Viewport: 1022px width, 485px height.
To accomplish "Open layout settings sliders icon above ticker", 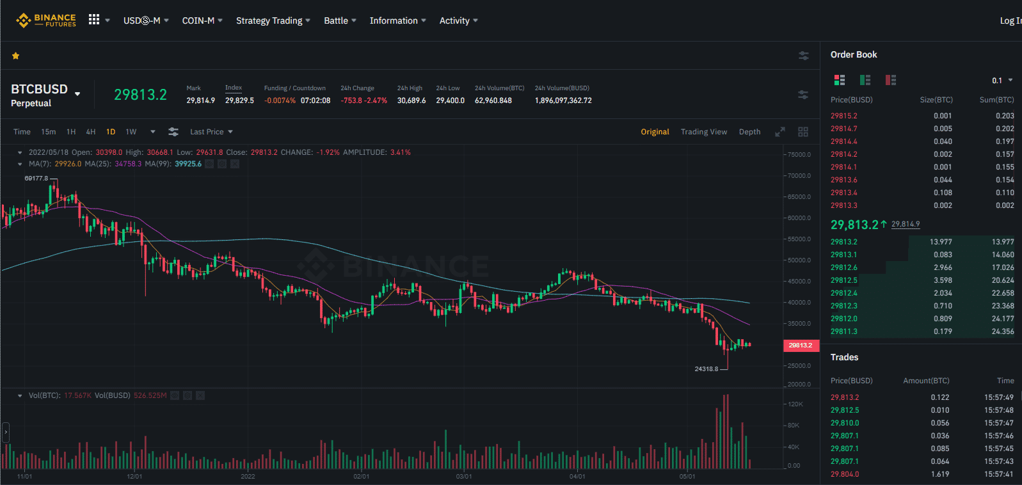I will click(x=804, y=56).
